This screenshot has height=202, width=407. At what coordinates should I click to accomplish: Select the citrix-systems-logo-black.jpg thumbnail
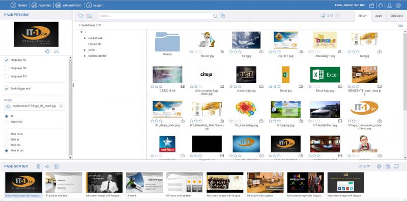point(207,75)
